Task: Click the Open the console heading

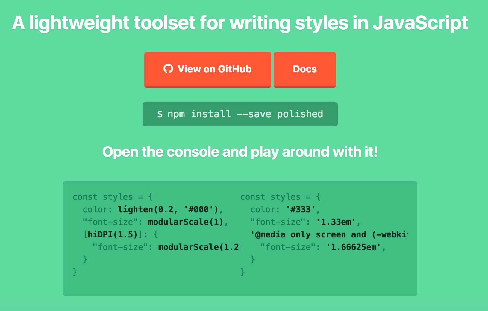Action: click(x=240, y=152)
